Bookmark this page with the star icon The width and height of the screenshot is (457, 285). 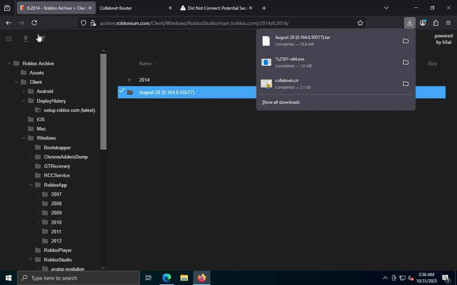point(360,23)
